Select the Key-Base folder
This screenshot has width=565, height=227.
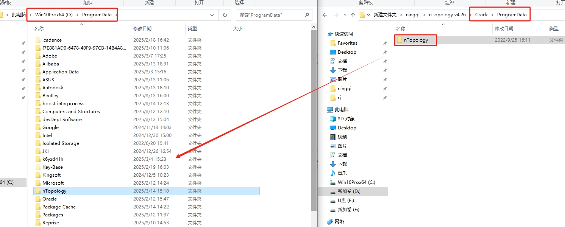[x=52, y=167]
